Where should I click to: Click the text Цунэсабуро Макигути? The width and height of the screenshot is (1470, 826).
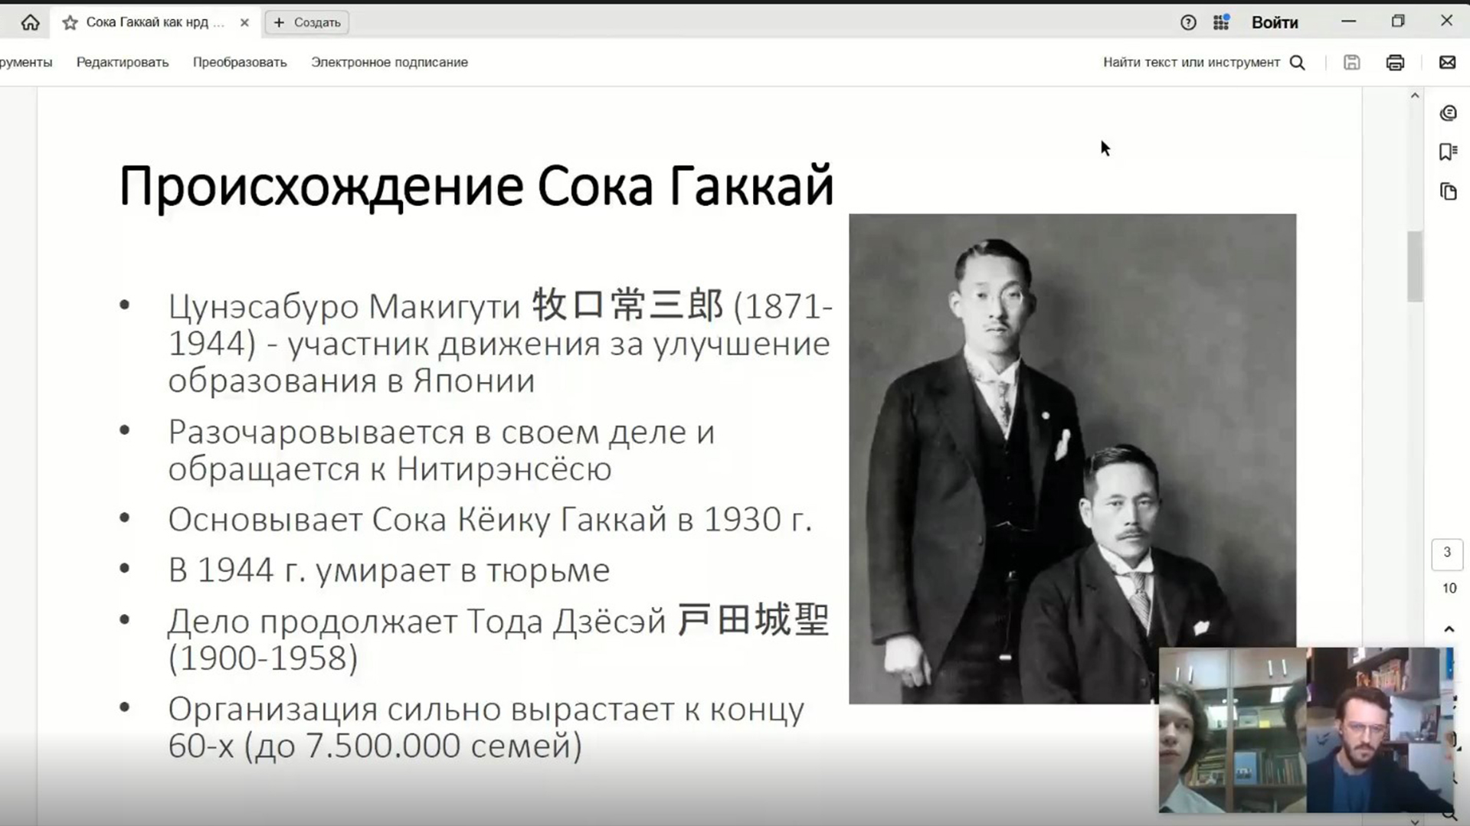coord(345,306)
